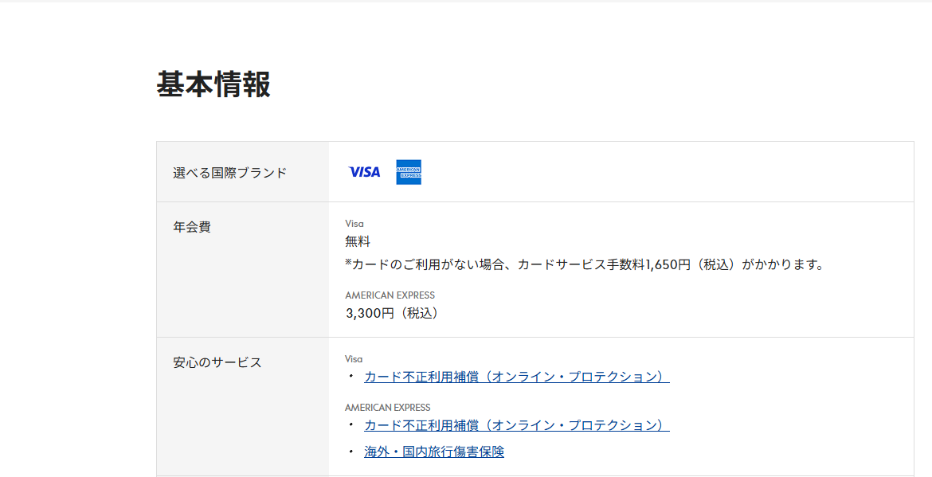Click the card service fee 1,650円 note
This screenshot has height=477, width=932.
[x=585, y=264]
